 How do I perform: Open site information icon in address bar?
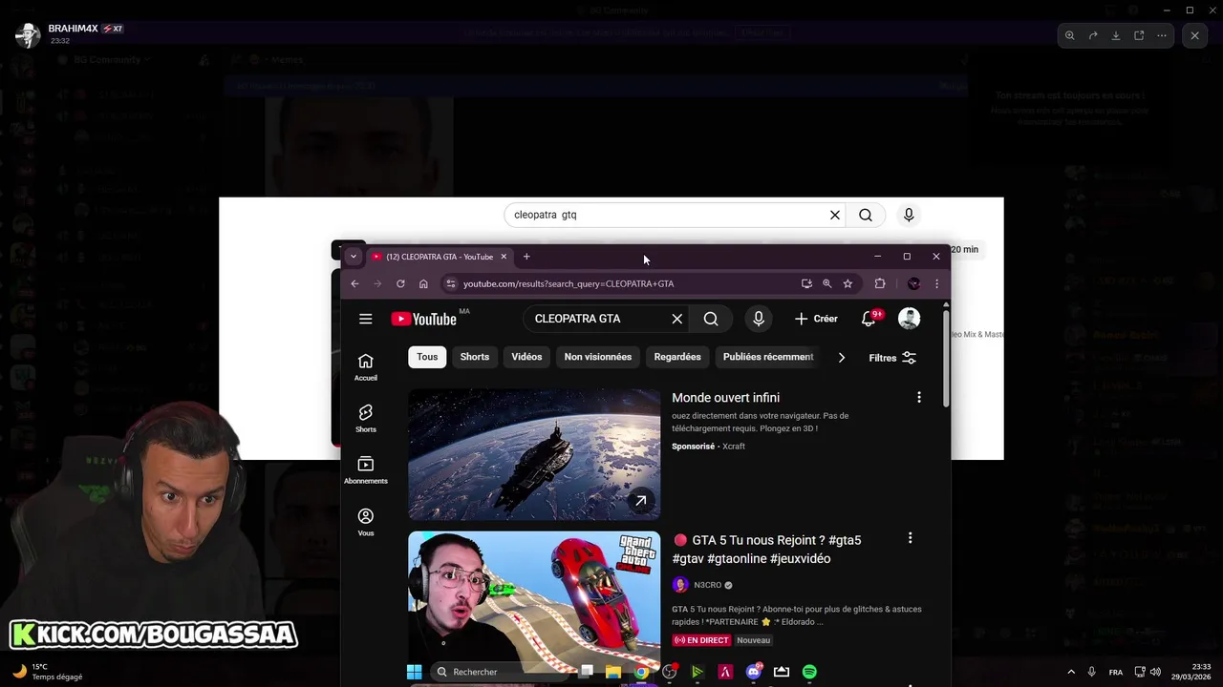pyautogui.click(x=451, y=283)
